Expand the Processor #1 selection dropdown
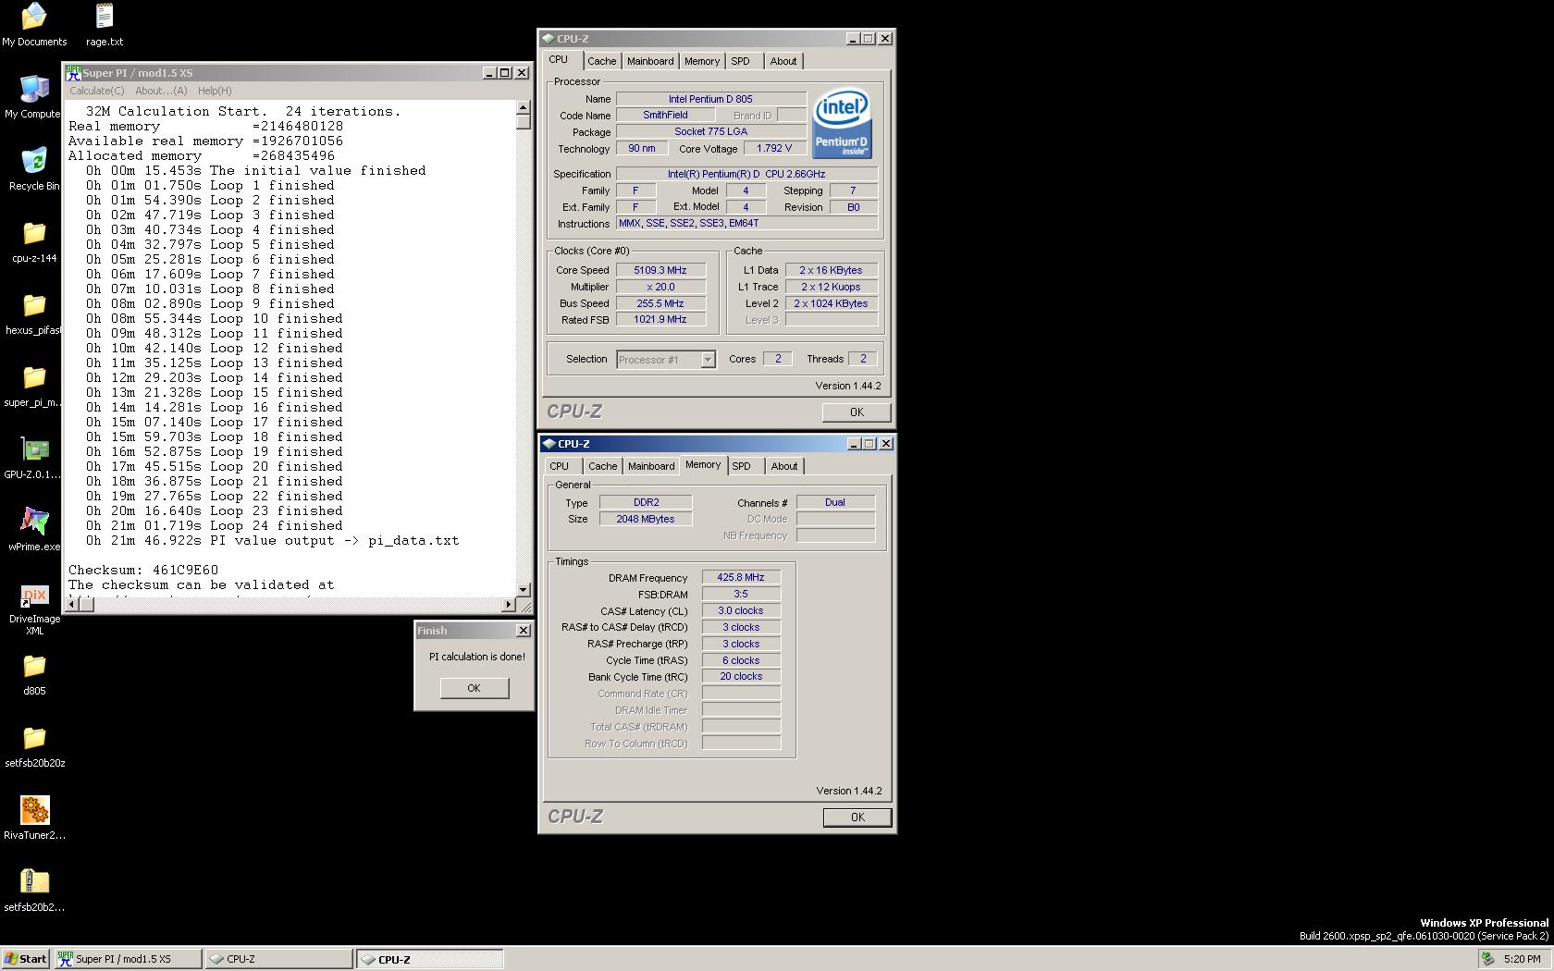Image resolution: width=1554 pixels, height=971 pixels. (708, 360)
